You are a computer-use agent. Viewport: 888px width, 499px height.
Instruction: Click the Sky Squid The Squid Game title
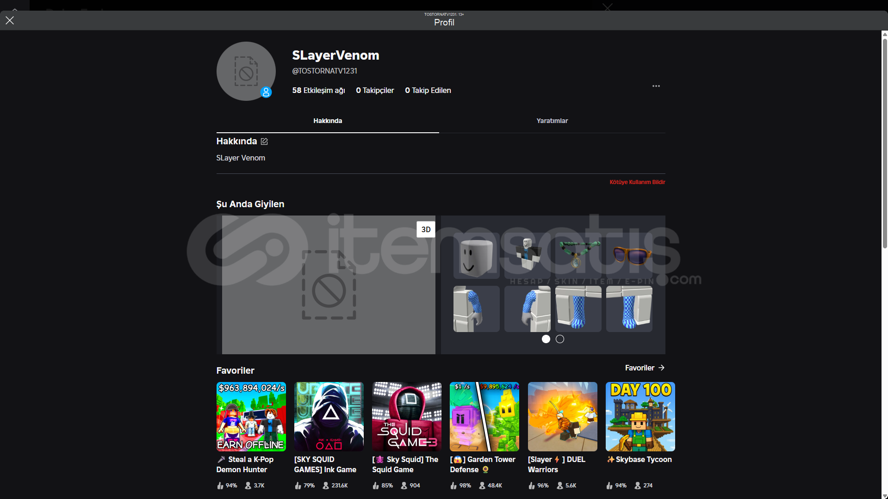(x=405, y=464)
